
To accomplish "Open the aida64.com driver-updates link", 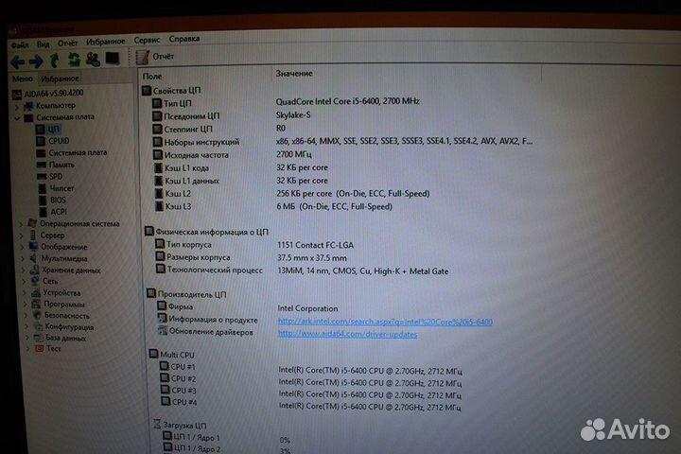I will 347,334.
